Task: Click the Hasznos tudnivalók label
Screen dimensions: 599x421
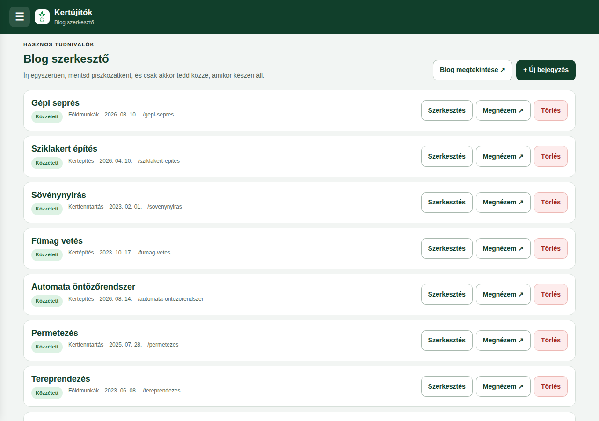Action: (59, 44)
